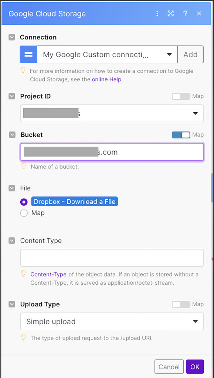Viewport: 214px width, 378px height.
Task: Click the chevron icon beside File
Action: pos(12,188)
